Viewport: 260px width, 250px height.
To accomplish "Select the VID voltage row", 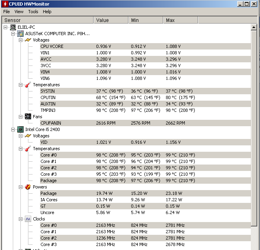I will tap(145, 142).
